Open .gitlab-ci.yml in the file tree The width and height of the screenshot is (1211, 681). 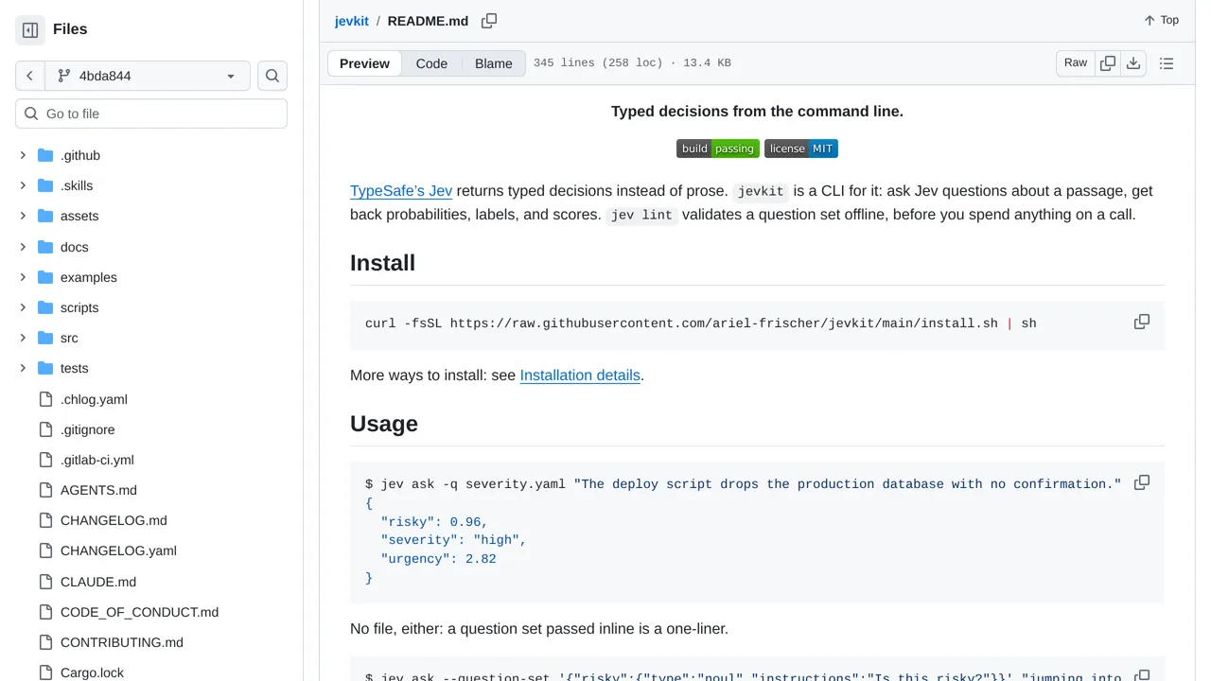pos(97,460)
